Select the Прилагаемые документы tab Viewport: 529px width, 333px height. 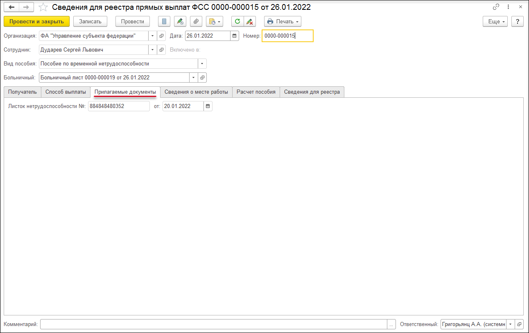125,92
